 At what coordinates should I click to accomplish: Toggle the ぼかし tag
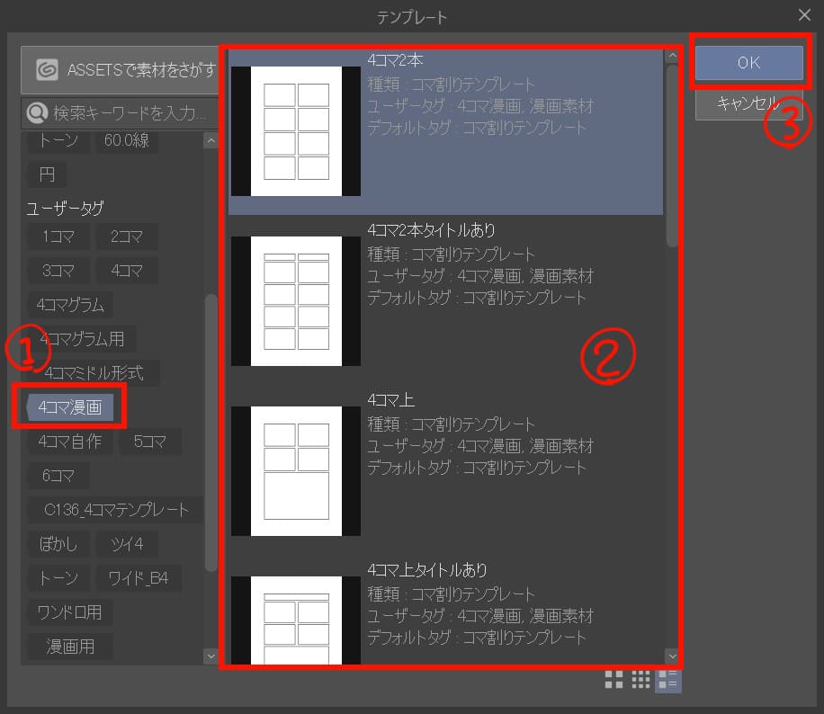coord(58,544)
